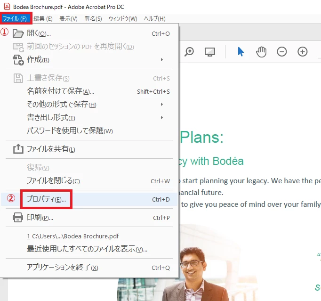The image size is (321, 301).
Task: Select 書き出し形式(T)
Action: point(89,117)
